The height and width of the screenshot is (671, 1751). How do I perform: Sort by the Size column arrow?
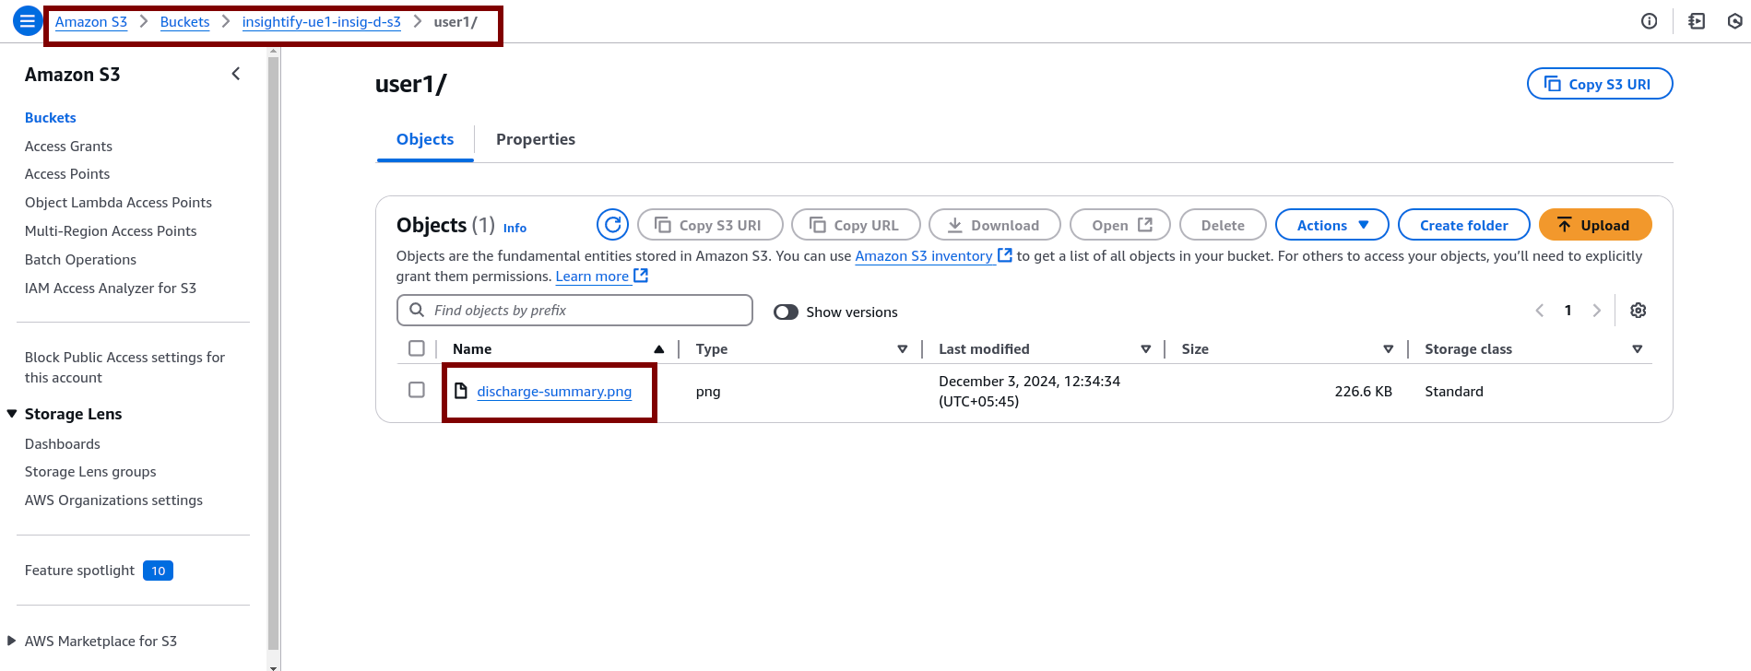point(1389,349)
